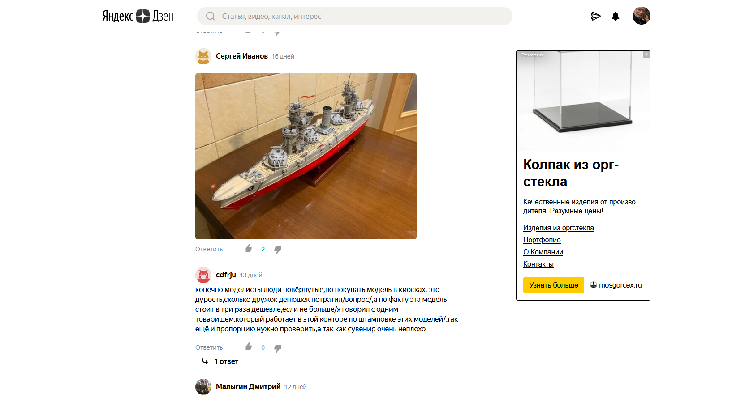Open the user profile avatar
745x398 pixels.
click(641, 16)
